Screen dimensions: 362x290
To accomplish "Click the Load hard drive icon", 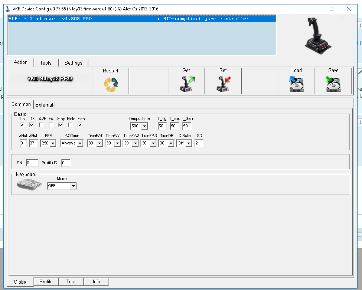I will click(297, 84).
